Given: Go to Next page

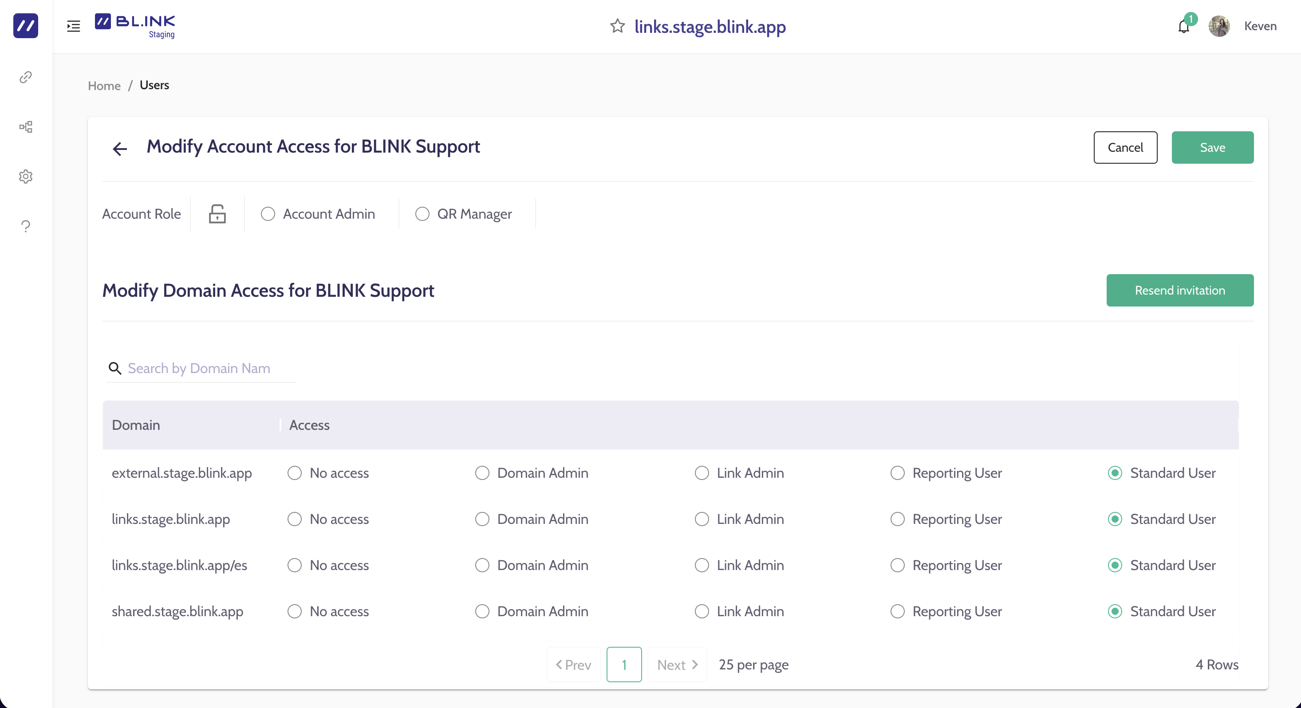Looking at the screenshot, I should tap(677, 665).
